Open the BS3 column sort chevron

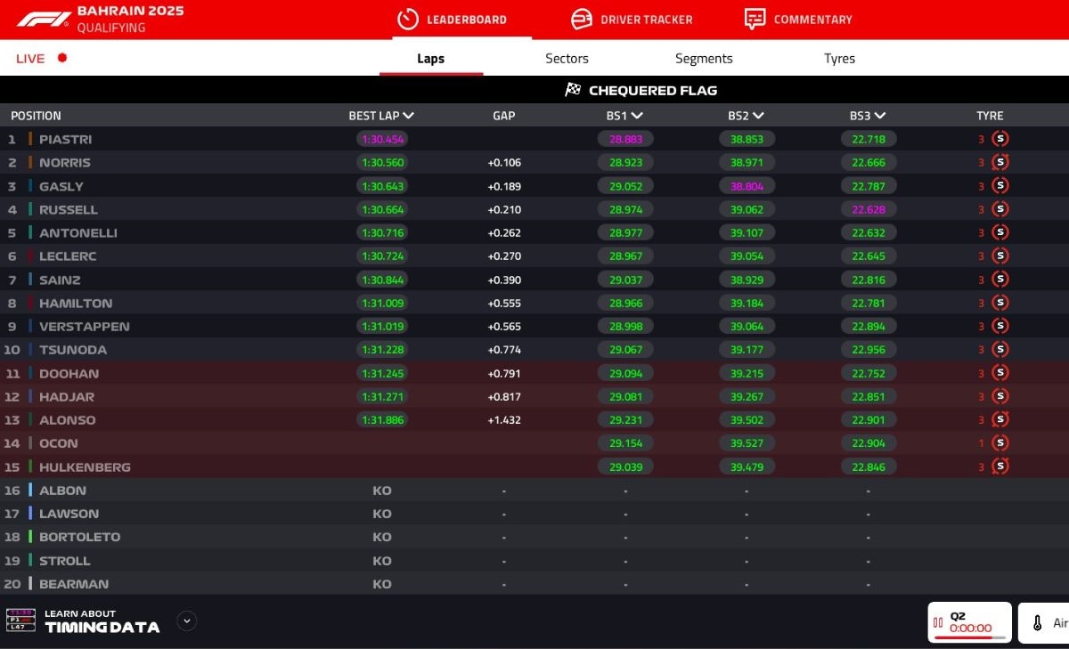(878, 115)
